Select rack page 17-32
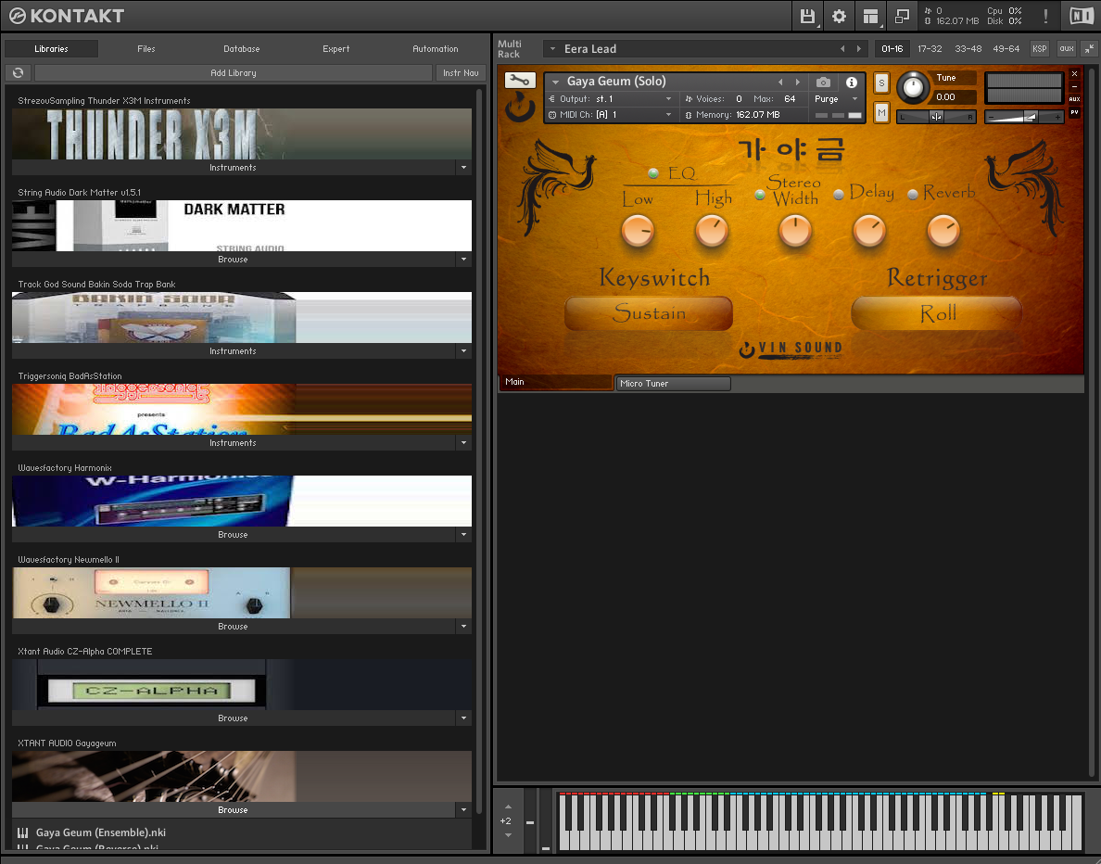Viewport: 1101px width, 864px height. [930, 48]
